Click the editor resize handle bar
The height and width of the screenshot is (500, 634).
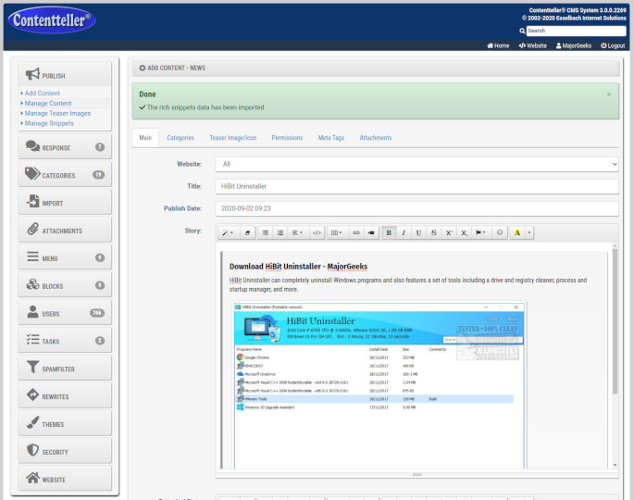[416, 474]
